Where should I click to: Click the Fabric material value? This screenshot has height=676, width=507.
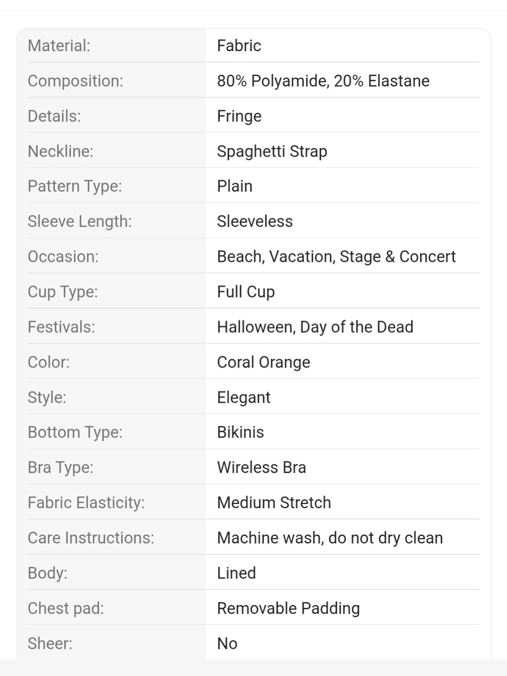(x=239, y=46)
